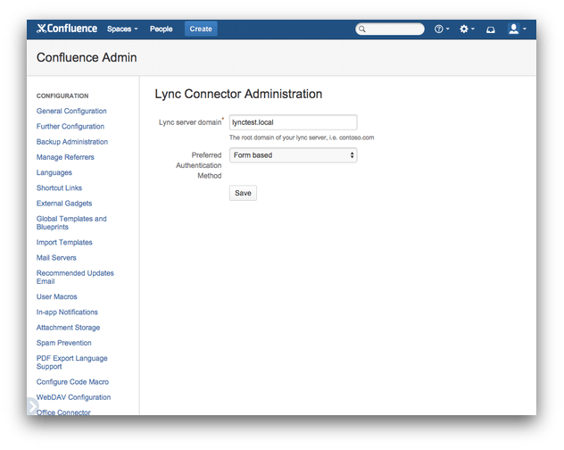Click the CONFIGURATION section heading
This screenshot has height=450, width=564.
pyautogui.click(x=62, y=96)
